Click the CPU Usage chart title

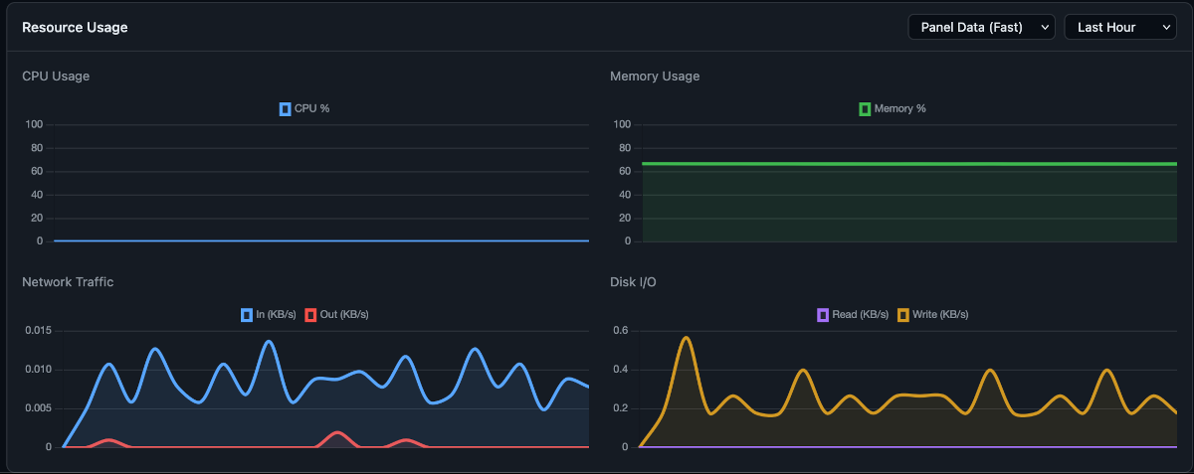(56, 76)
